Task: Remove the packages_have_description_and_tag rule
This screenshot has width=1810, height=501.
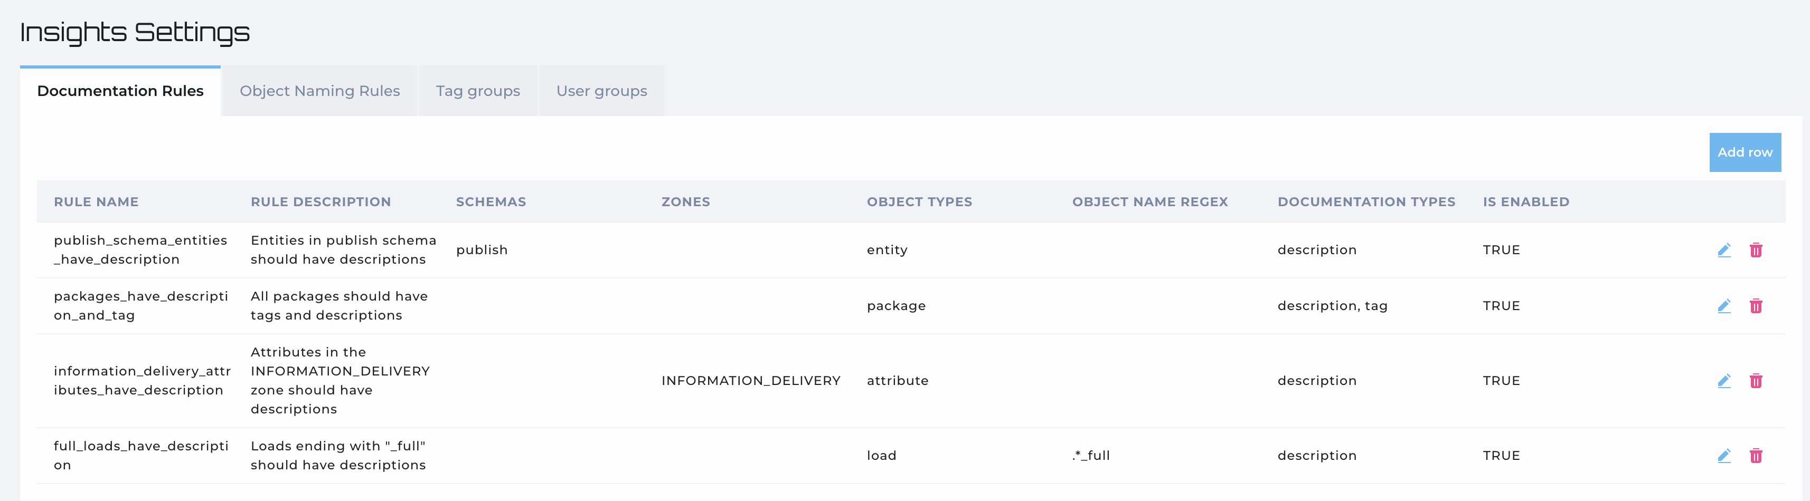Action: point(1757,306)
